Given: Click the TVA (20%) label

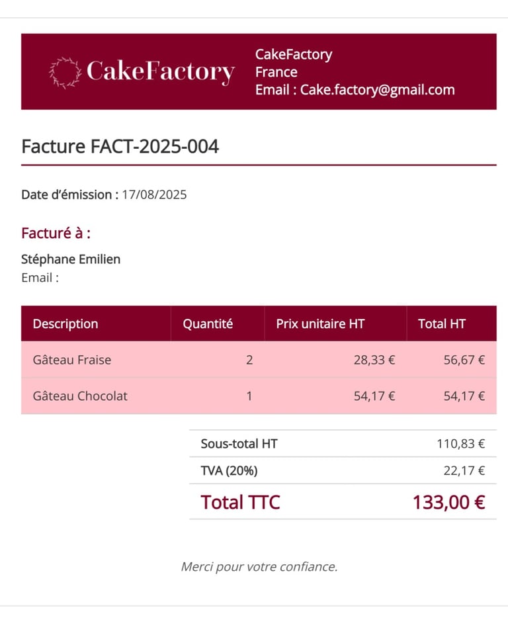Looking at the screenshot, I should point(229,470).
